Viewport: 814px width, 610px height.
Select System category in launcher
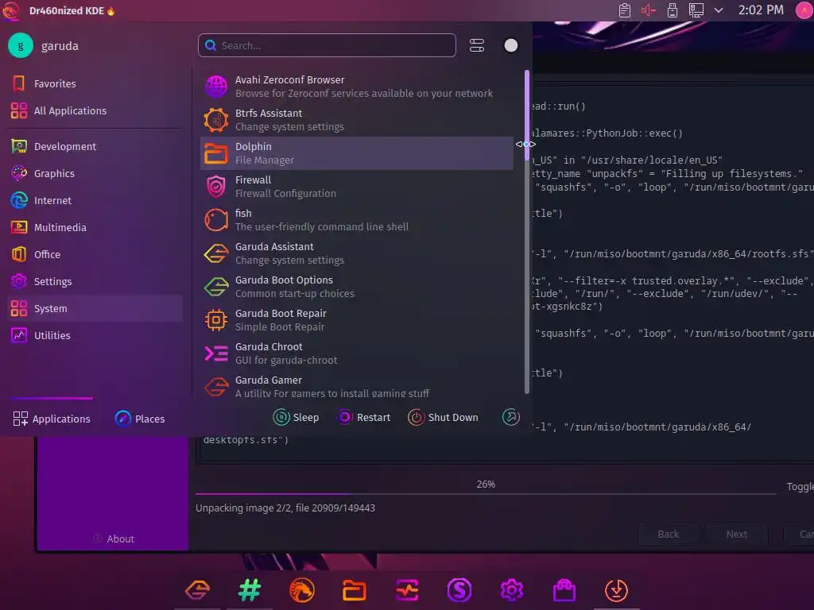coord(95,308)
